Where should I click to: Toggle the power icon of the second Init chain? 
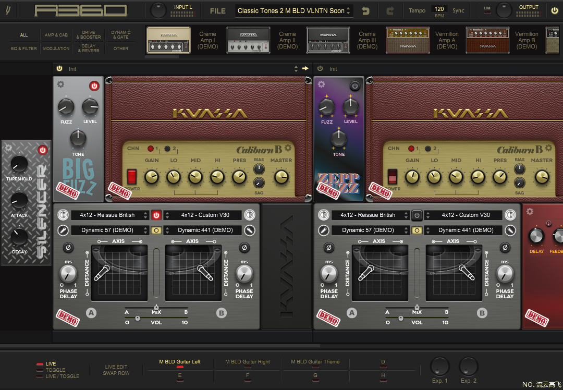point(320,68)
